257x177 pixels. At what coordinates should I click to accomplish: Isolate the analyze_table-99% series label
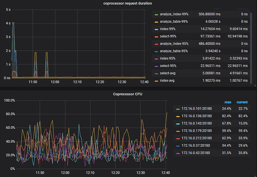tap(174, 22)
